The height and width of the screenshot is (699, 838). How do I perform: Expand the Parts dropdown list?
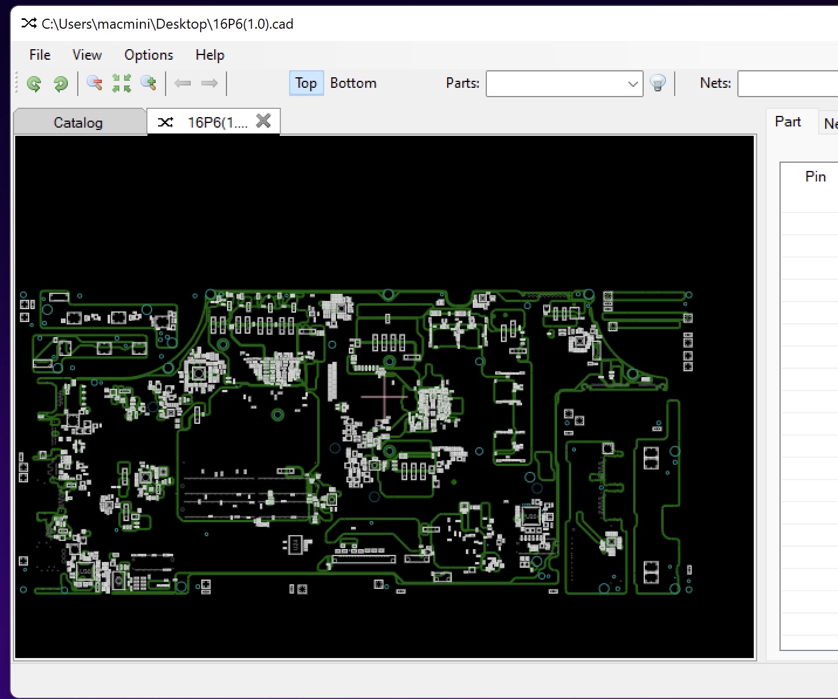pos(632,84)
